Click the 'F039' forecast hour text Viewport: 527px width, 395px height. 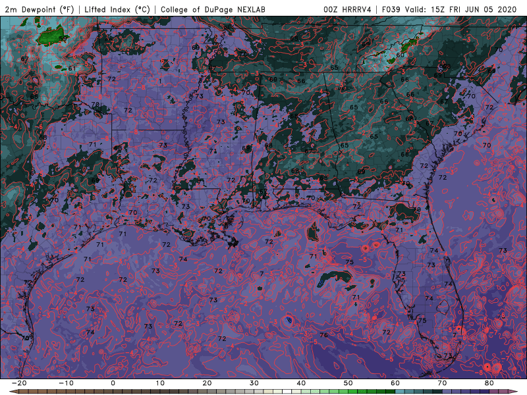click(x=391, y=9)
